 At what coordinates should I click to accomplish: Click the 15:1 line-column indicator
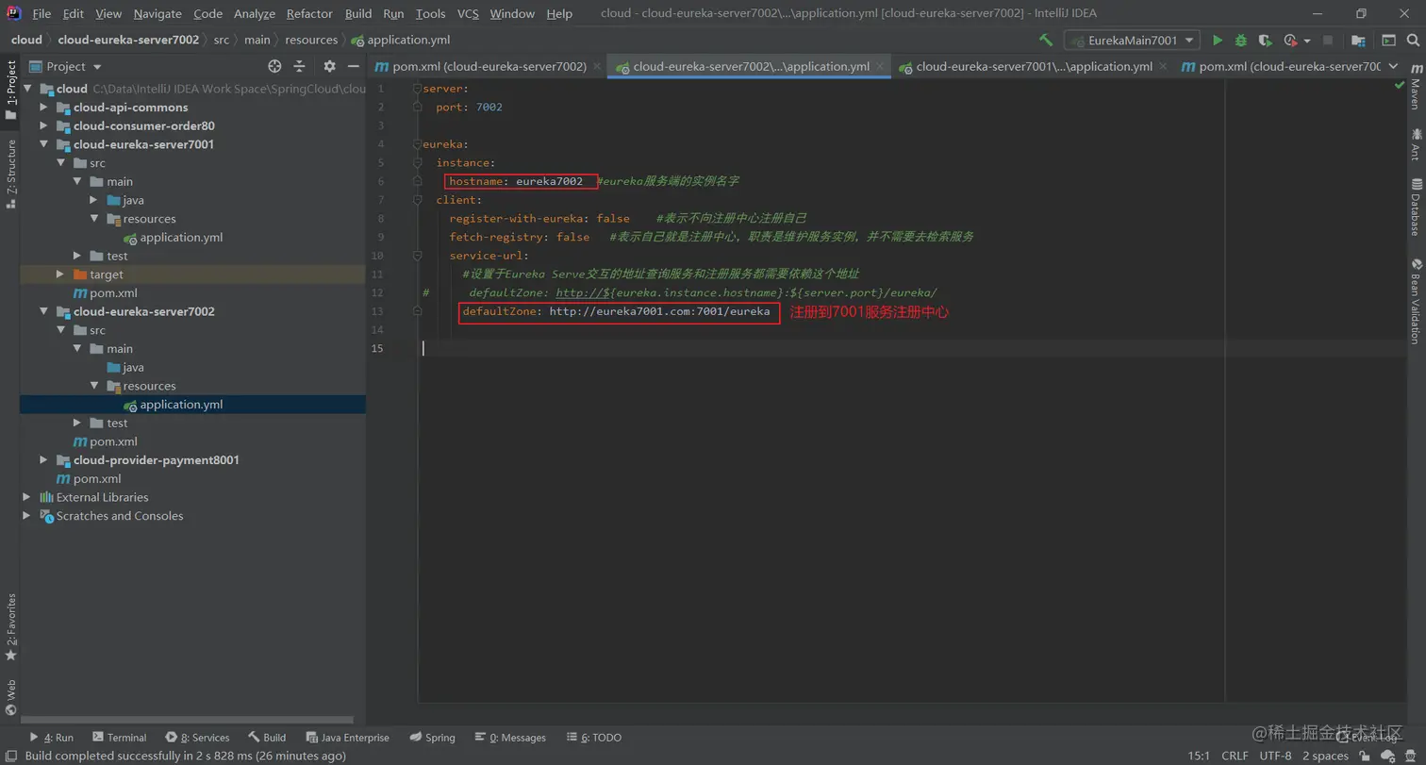[1199, 756]
